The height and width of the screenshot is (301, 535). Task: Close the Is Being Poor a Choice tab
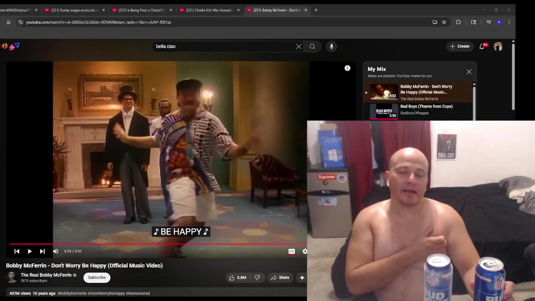tap(171, 10)
